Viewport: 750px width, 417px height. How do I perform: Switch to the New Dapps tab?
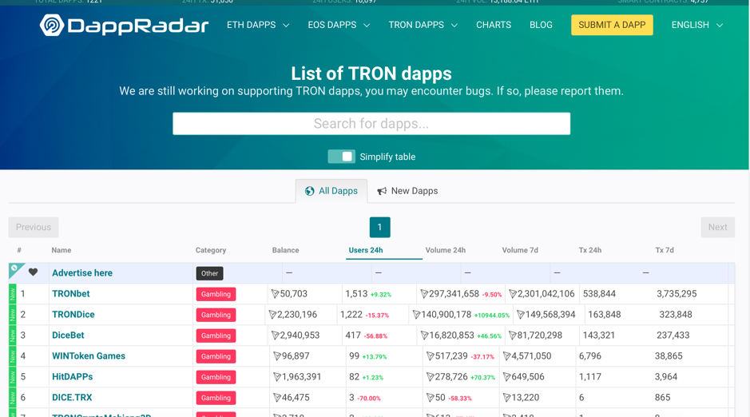(x=407, y=191)
